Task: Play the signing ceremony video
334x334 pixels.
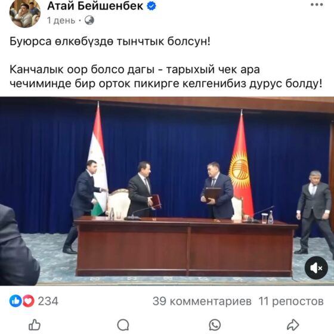Action: click(167, 191)
